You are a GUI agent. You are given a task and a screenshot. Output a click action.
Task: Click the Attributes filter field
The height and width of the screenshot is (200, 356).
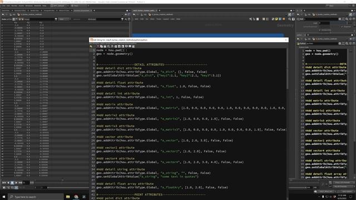point(109,19)
